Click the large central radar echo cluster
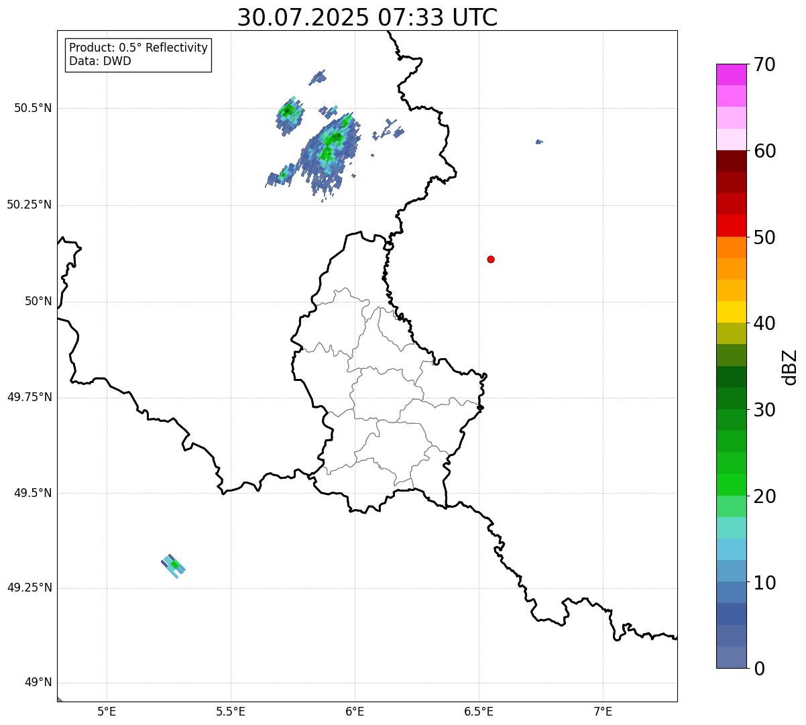Image resolution: width=806 pixels, height=725 pixels. pyautogui.click(x=329, y=156)
